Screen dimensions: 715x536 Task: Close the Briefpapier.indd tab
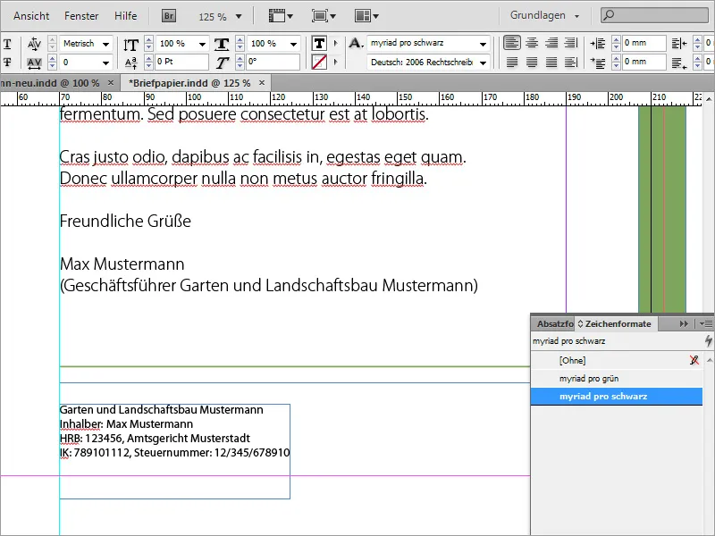[x=262, y=82]
